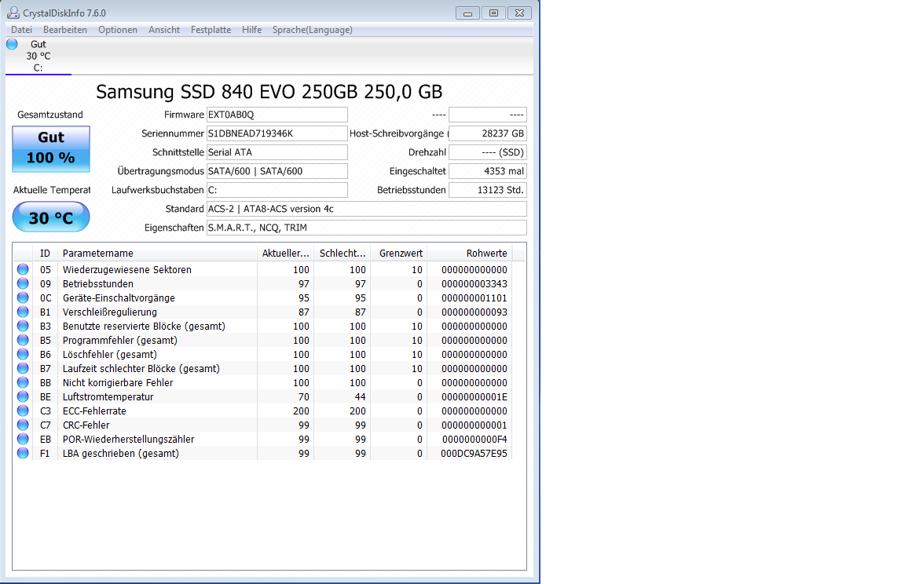
Task: Click the ID column header
Action: pos(45,253)
